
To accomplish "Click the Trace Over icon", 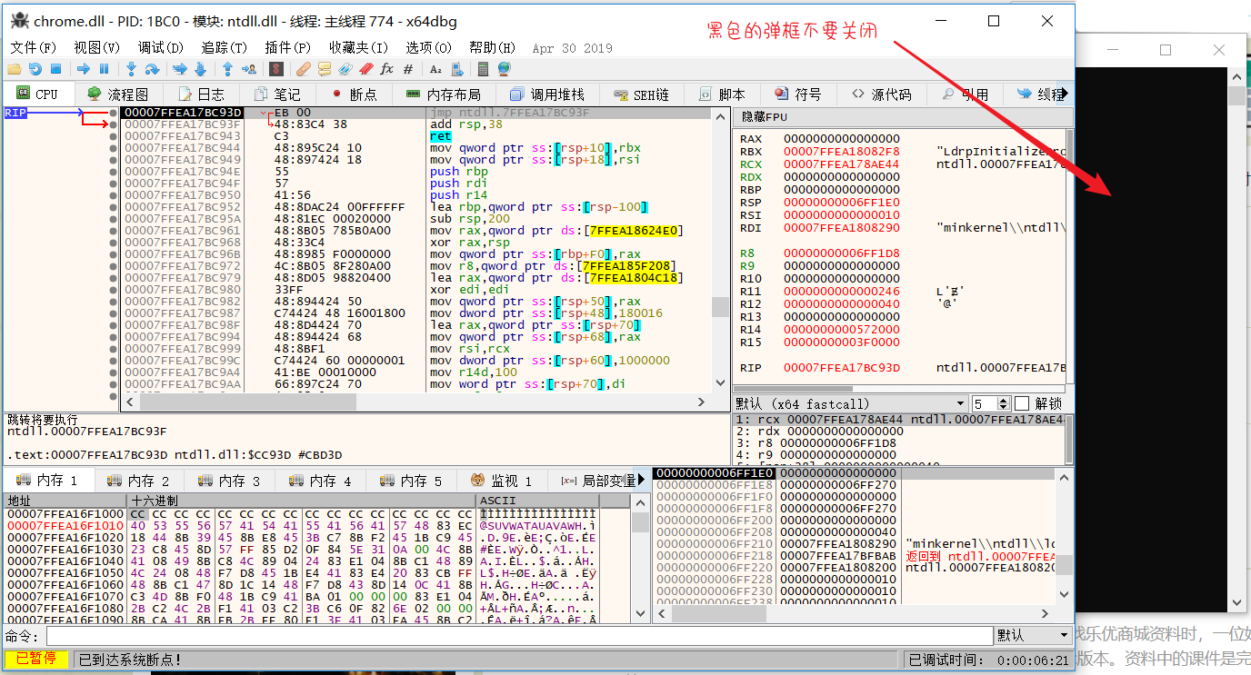I will 200,69.
